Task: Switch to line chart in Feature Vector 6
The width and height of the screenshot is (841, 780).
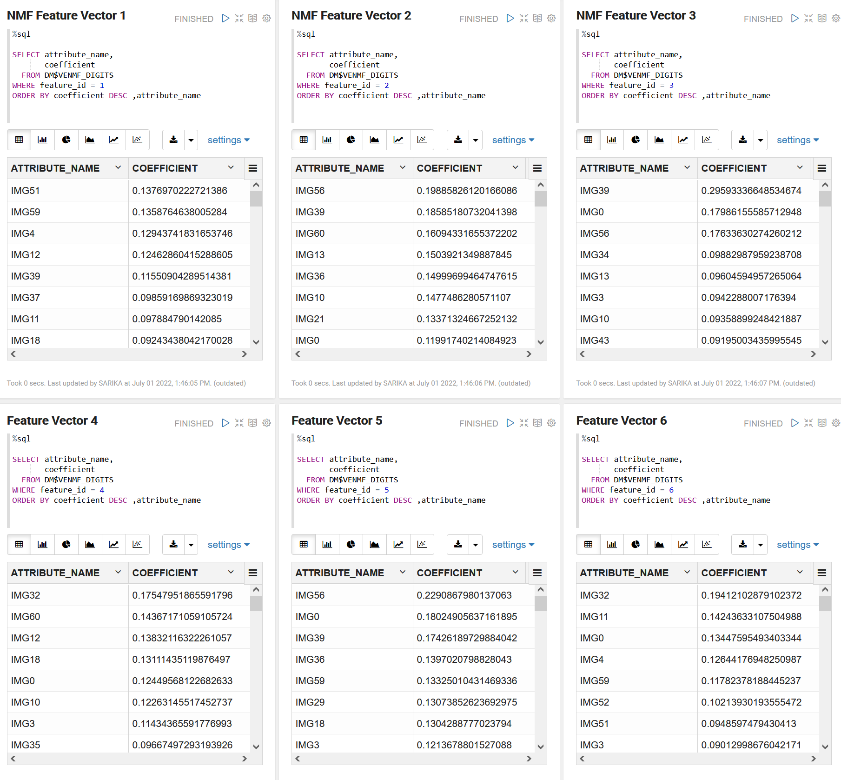Action: pyautogui.click(x=683, y=544)
